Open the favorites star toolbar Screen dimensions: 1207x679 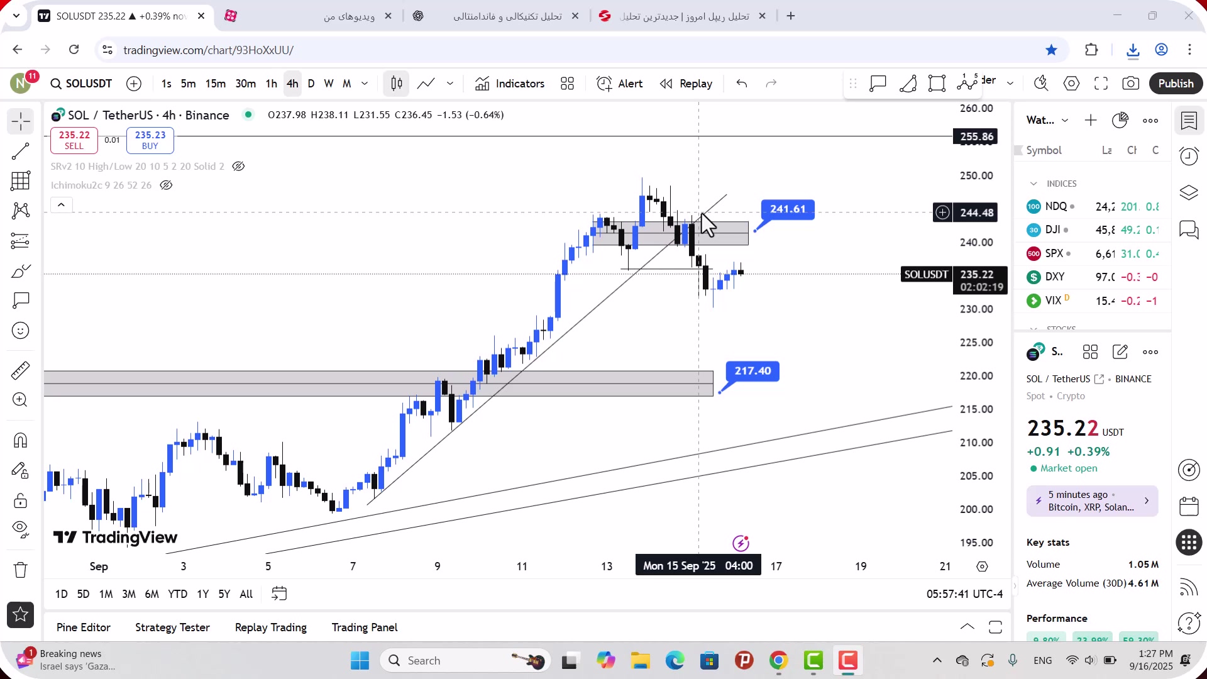[x=20, y=615]
